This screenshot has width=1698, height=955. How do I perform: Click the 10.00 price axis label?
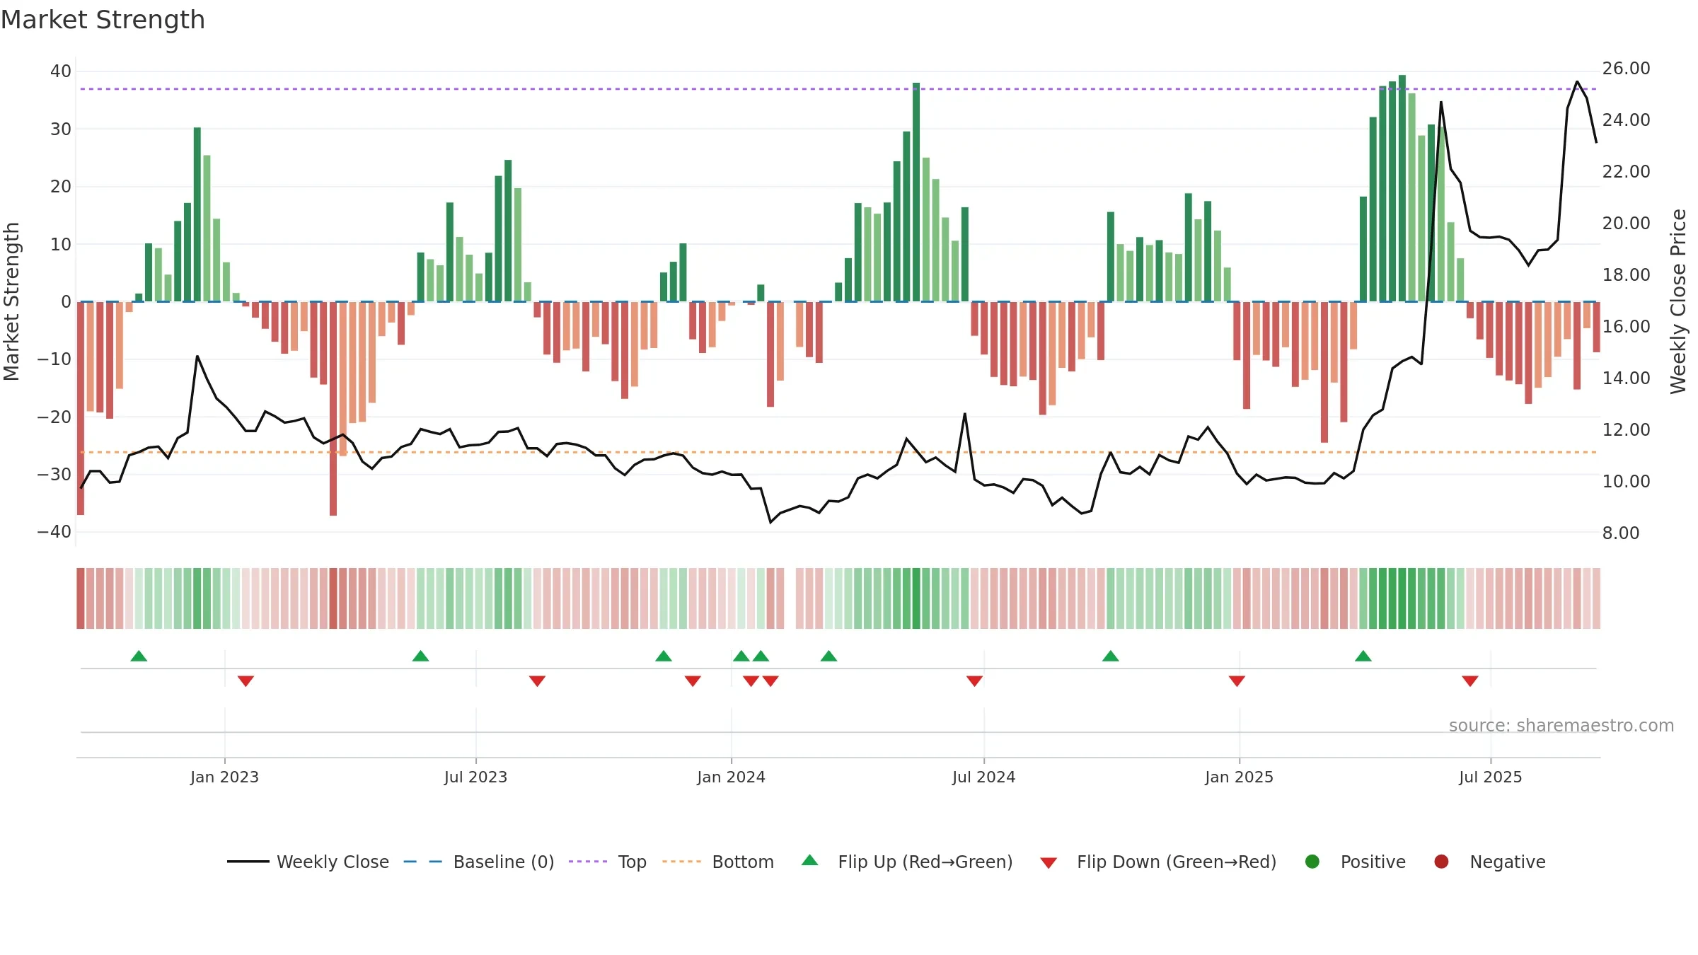coord(1626,482)
